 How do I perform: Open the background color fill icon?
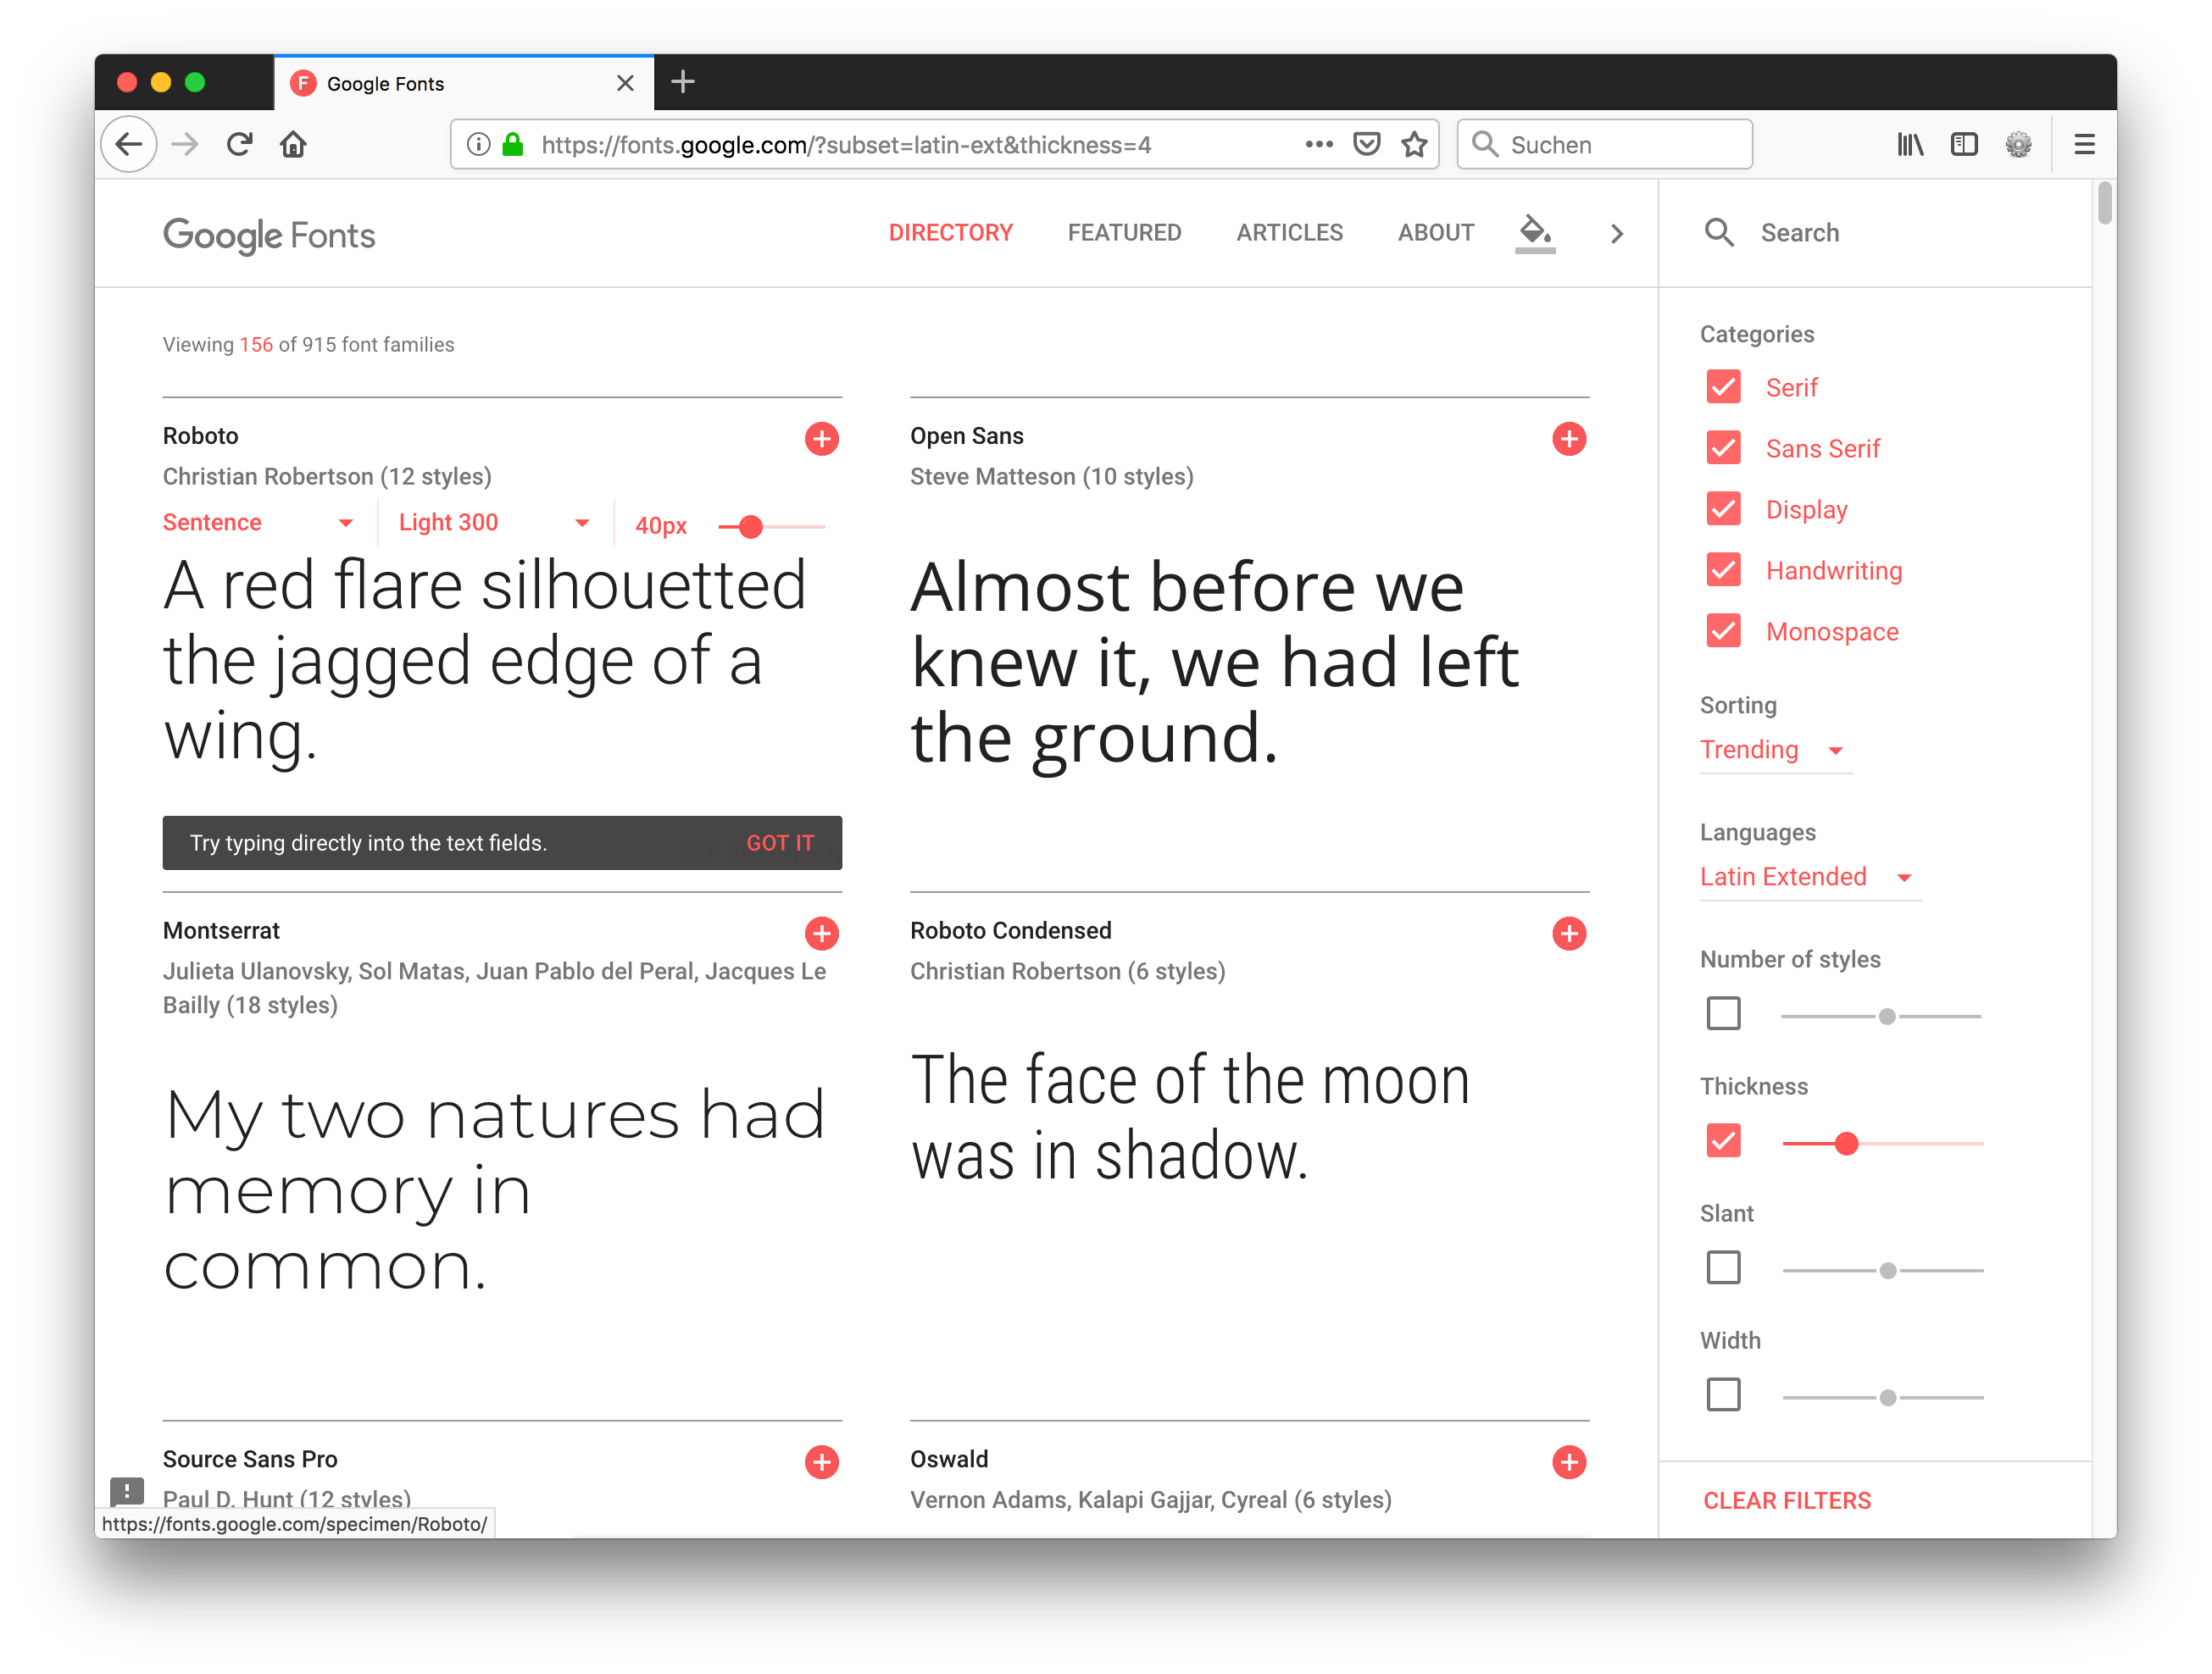pos(1534,233)
